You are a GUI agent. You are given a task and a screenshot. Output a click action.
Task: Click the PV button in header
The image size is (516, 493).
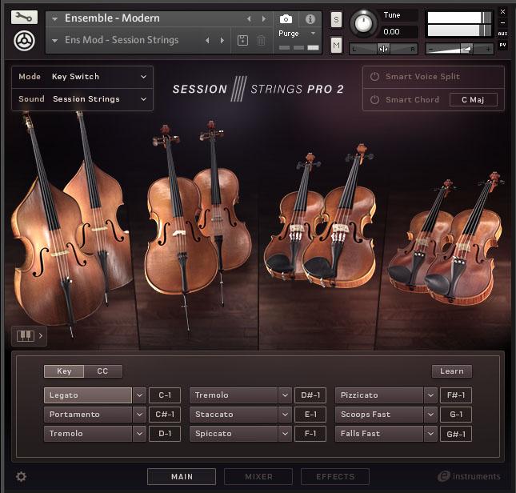coord(502,45)
